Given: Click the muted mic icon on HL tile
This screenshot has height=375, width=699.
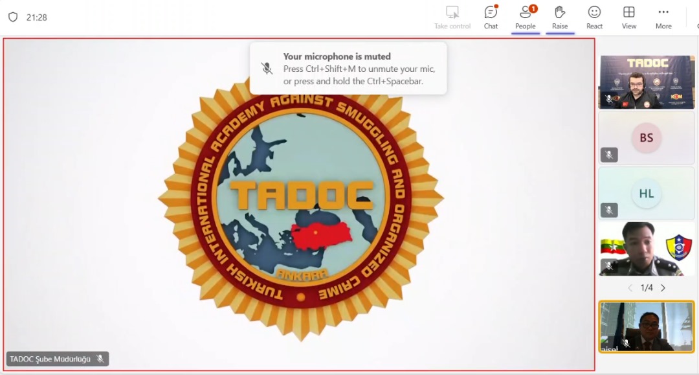Looking at the screenshot, I should pyautogui.click(x=609, y=210).
